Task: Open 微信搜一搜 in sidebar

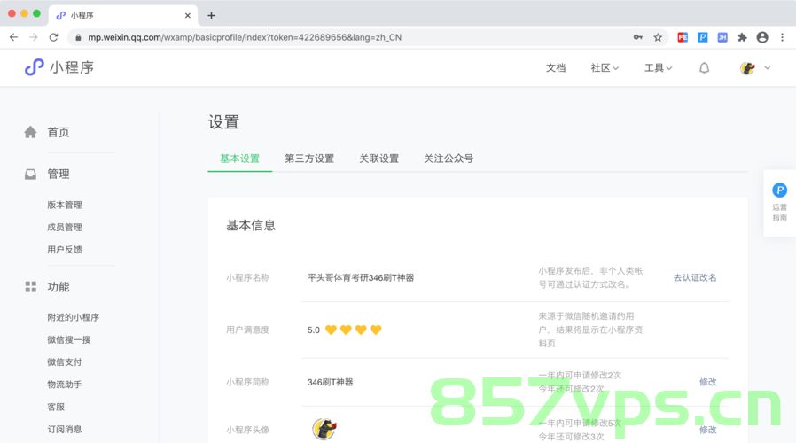Action: point(69,339)
